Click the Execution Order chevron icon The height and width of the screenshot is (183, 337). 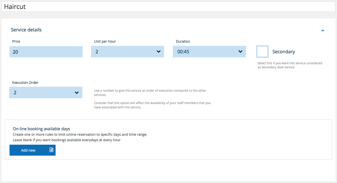[77, 93]
